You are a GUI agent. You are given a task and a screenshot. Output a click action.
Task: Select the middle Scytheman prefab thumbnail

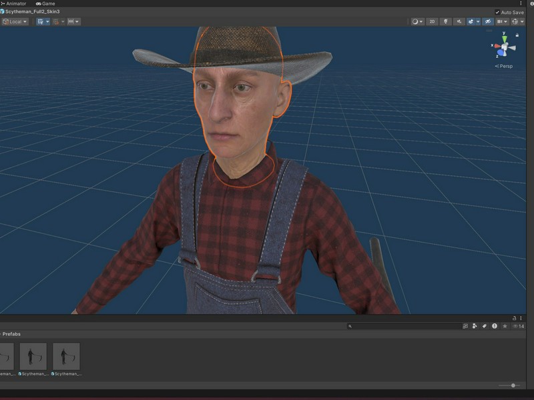tap(33, 356)
